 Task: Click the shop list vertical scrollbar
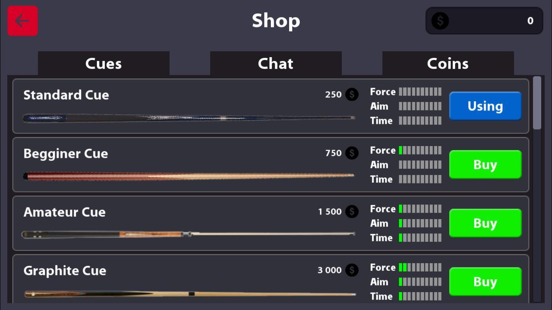pos(537,103)
